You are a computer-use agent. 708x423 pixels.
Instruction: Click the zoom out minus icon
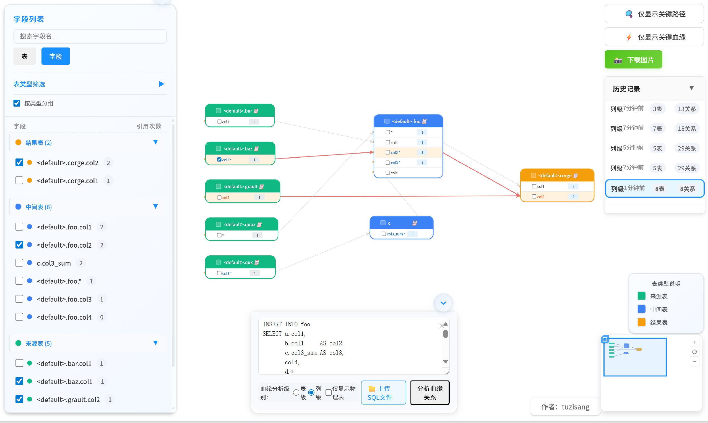tap(694, 361)
